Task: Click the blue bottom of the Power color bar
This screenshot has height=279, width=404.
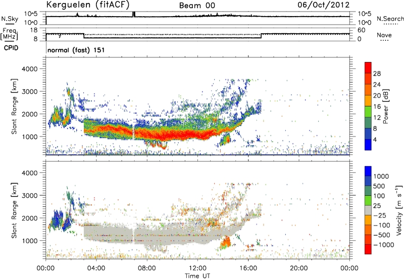Action: (x=368, y=145)
